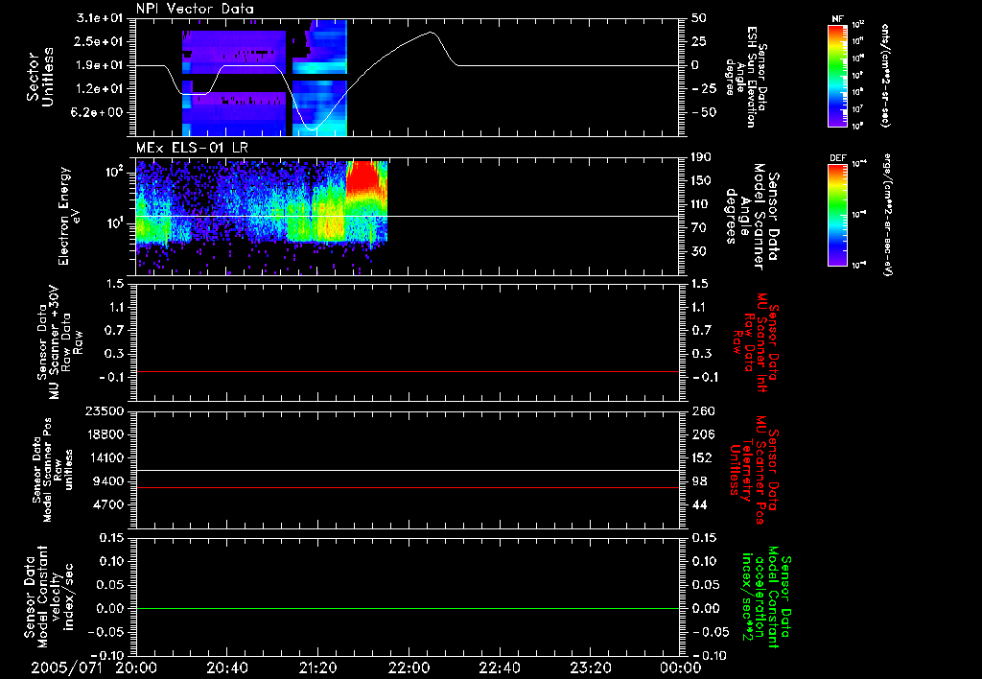
Task: Click the 23:20 time axis label
Action: 590,668
